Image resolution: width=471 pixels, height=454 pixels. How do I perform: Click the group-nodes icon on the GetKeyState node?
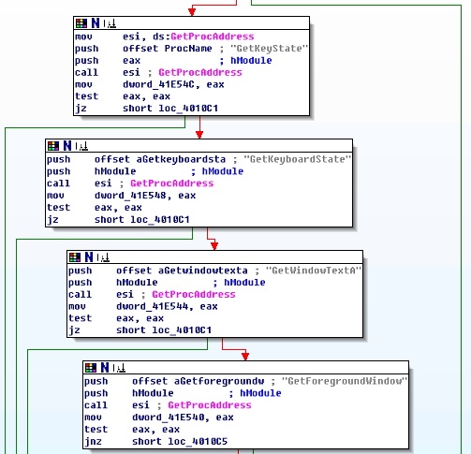point(110,23)
